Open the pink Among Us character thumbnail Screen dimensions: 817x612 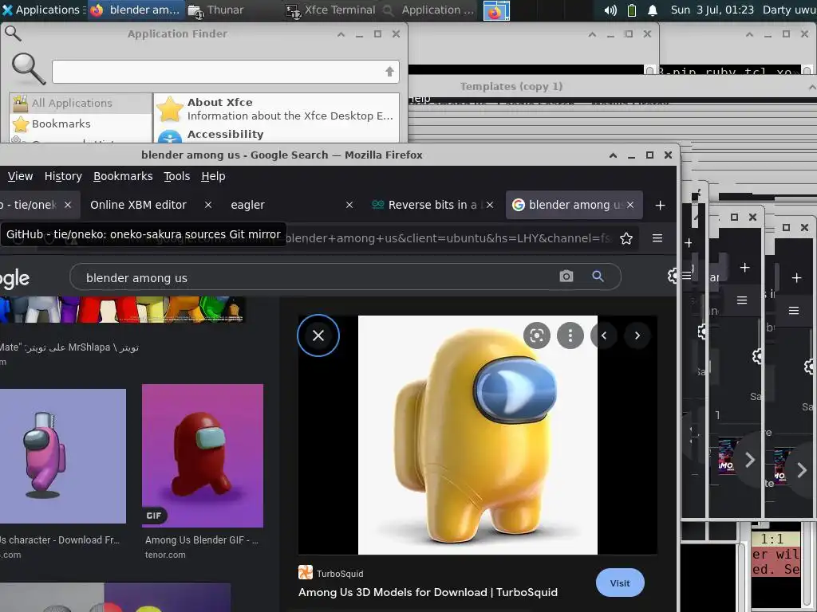click(62, 456)
